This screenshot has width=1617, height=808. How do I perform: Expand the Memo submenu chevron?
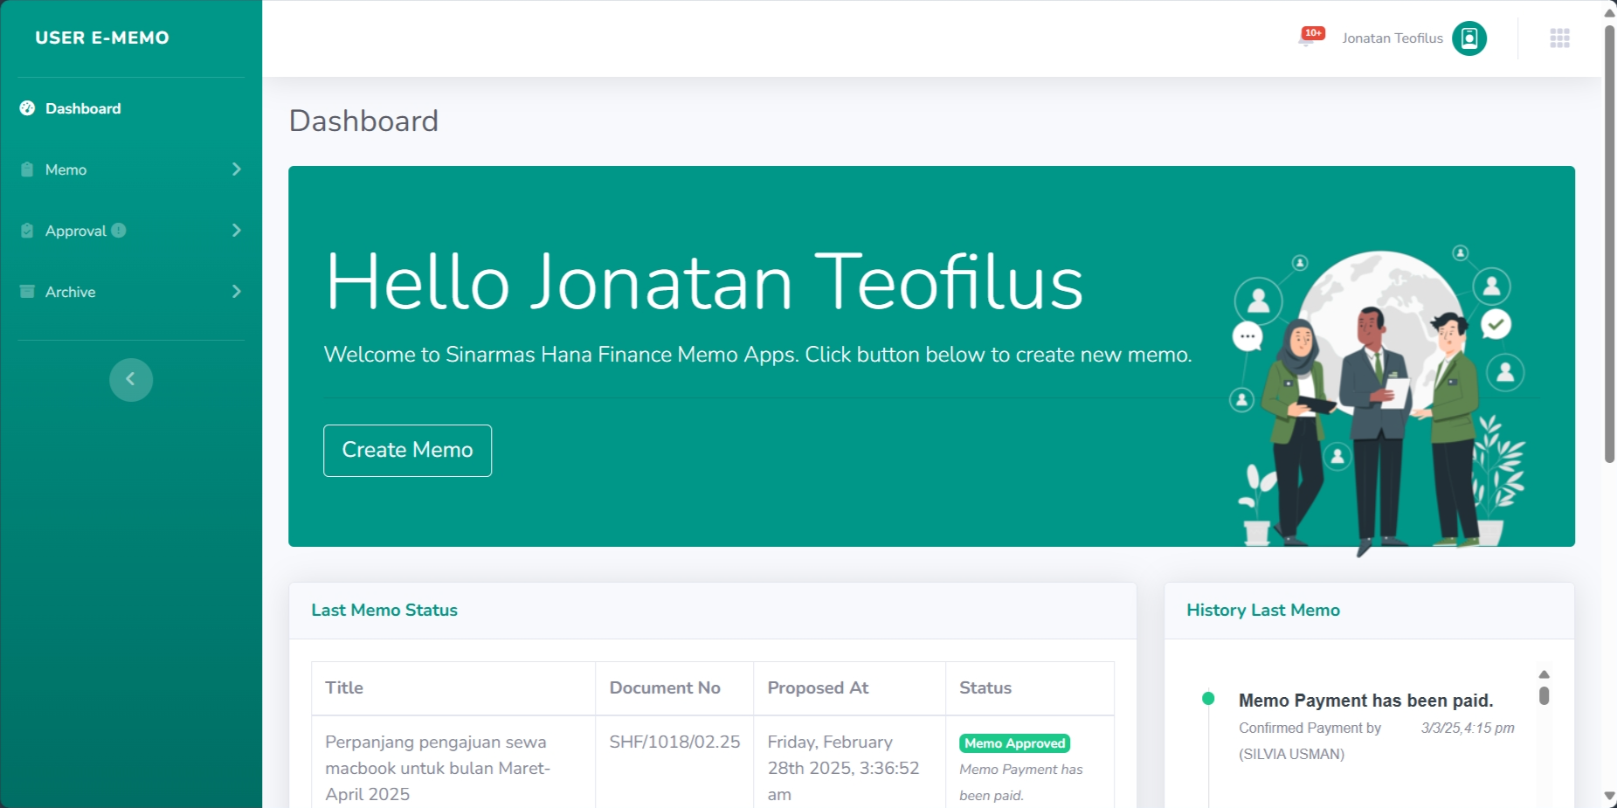[x=236, y=169]
